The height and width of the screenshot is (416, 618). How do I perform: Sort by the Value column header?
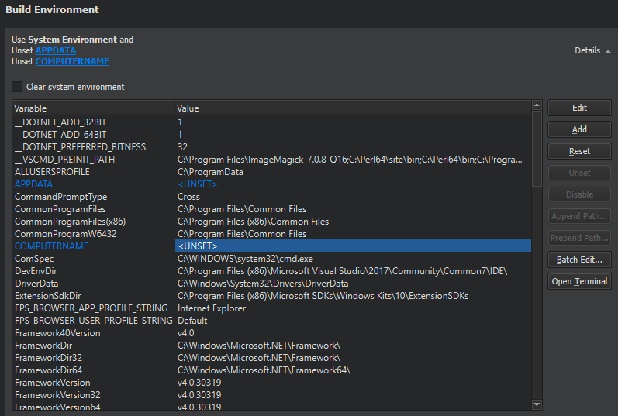[x=352, y=108]
